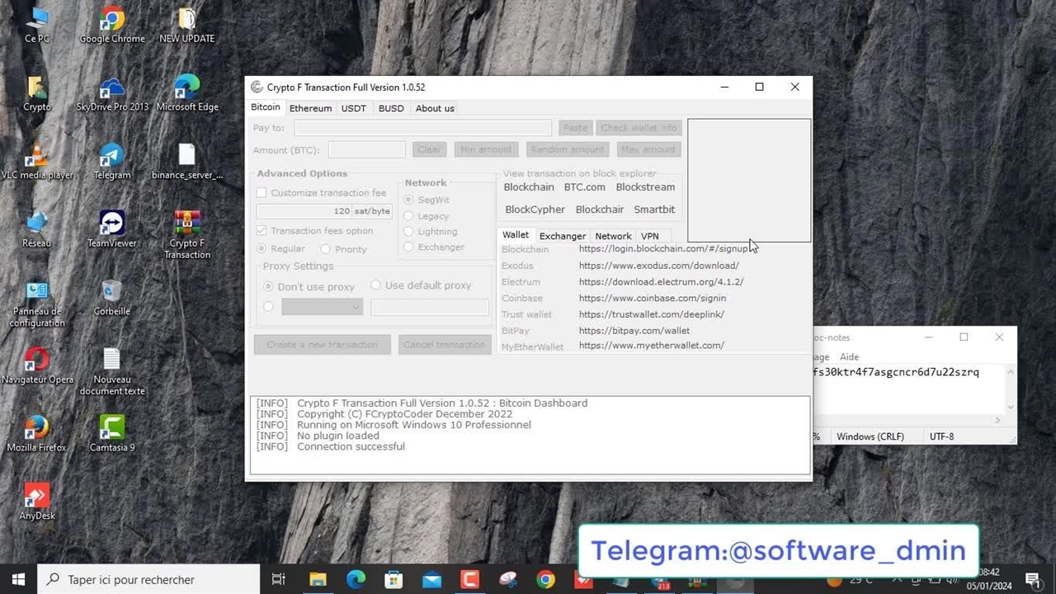Click File Explorer in the taskbar

click(318, 580)
